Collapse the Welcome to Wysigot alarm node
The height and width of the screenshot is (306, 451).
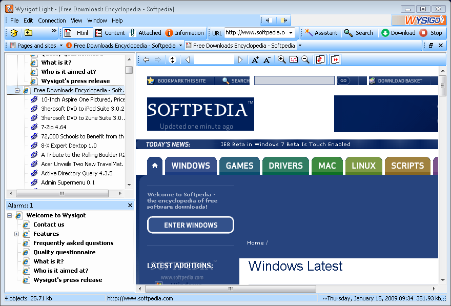[x=10, y=215]
